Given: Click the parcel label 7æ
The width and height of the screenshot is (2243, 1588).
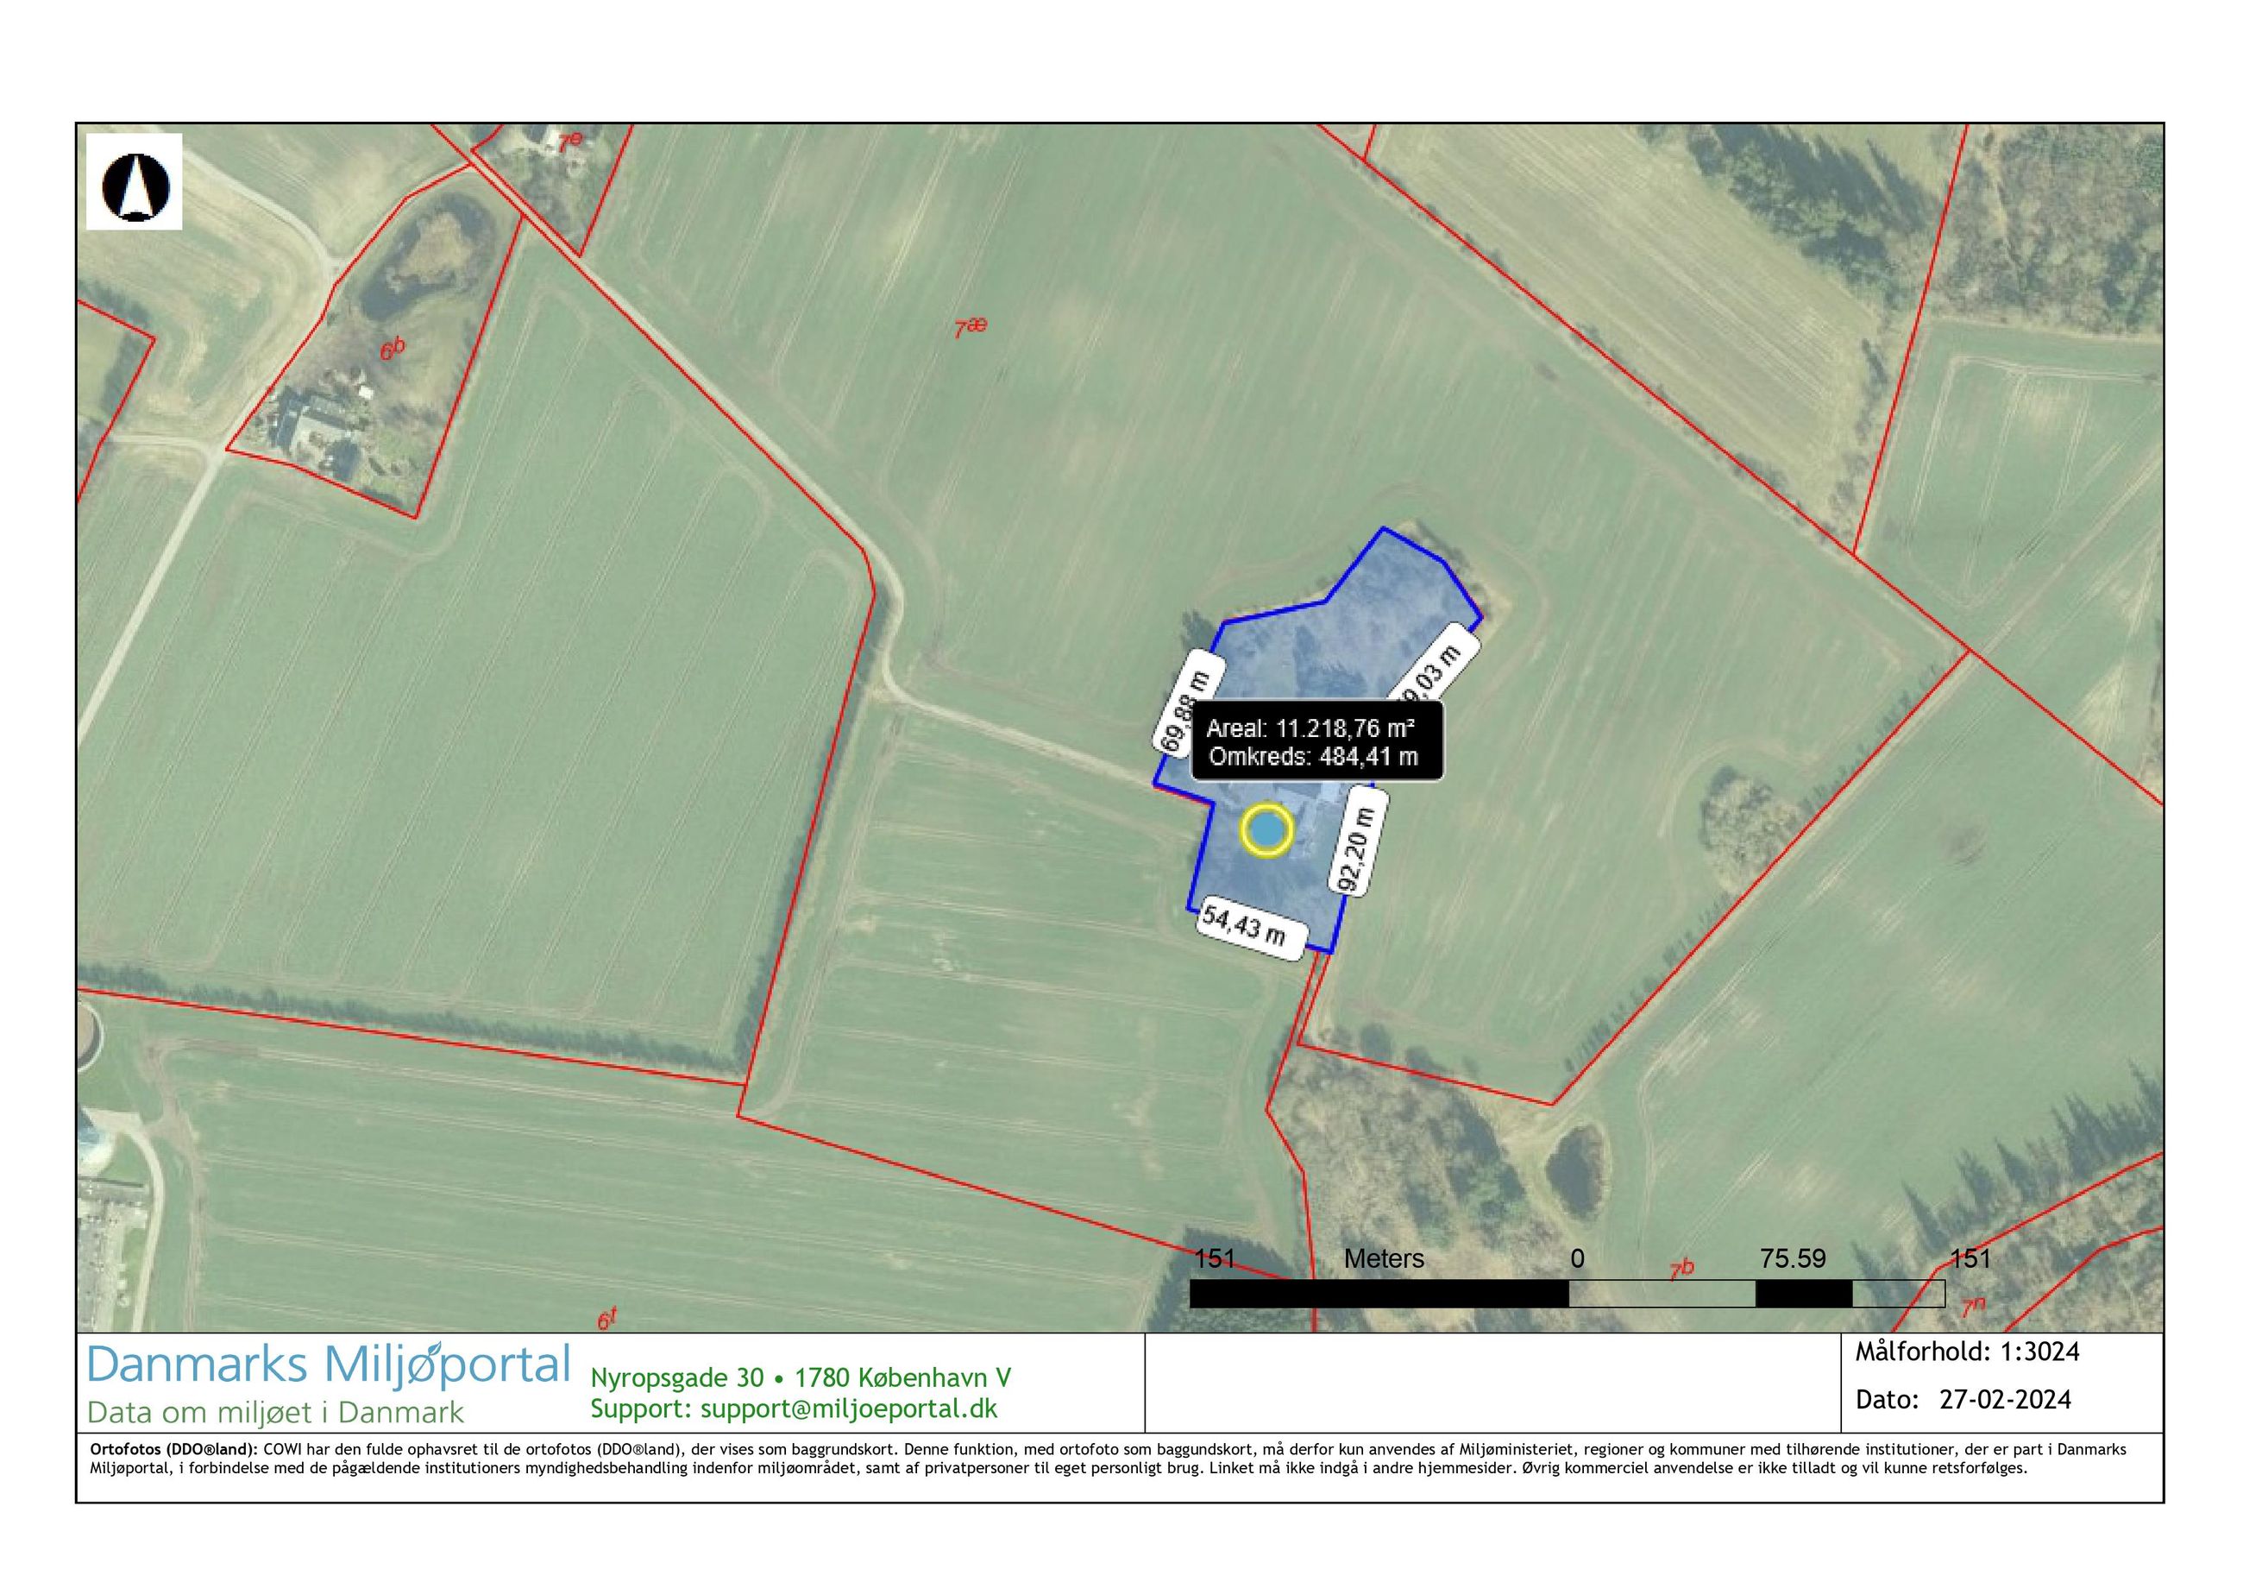Looking at the screenshot, I should [970, 328].
